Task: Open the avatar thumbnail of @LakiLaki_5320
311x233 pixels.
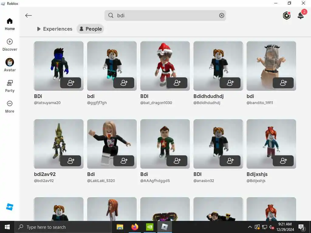Action: [x=112, y=144]
